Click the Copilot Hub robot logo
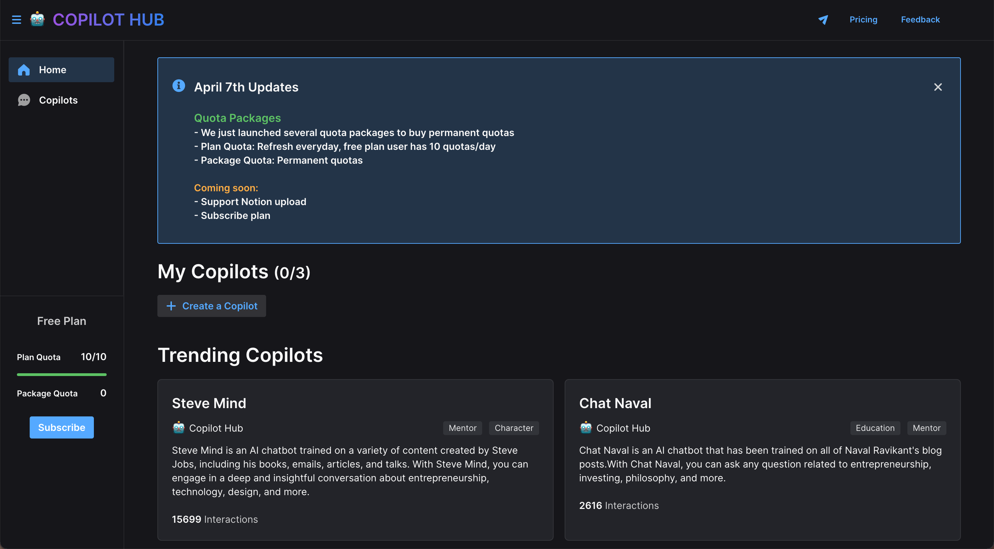This screenshot has width=994, height=549. (37, 19)
